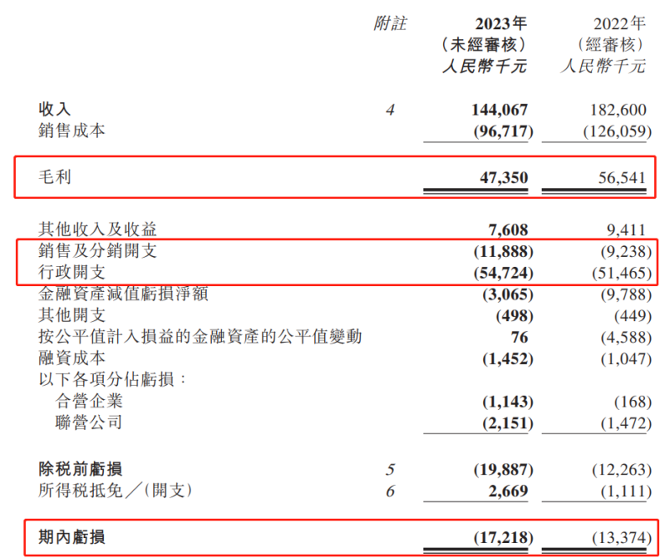Click the 2023年 column header
This screenshot has width=670, height=558.
click(501, 23)
